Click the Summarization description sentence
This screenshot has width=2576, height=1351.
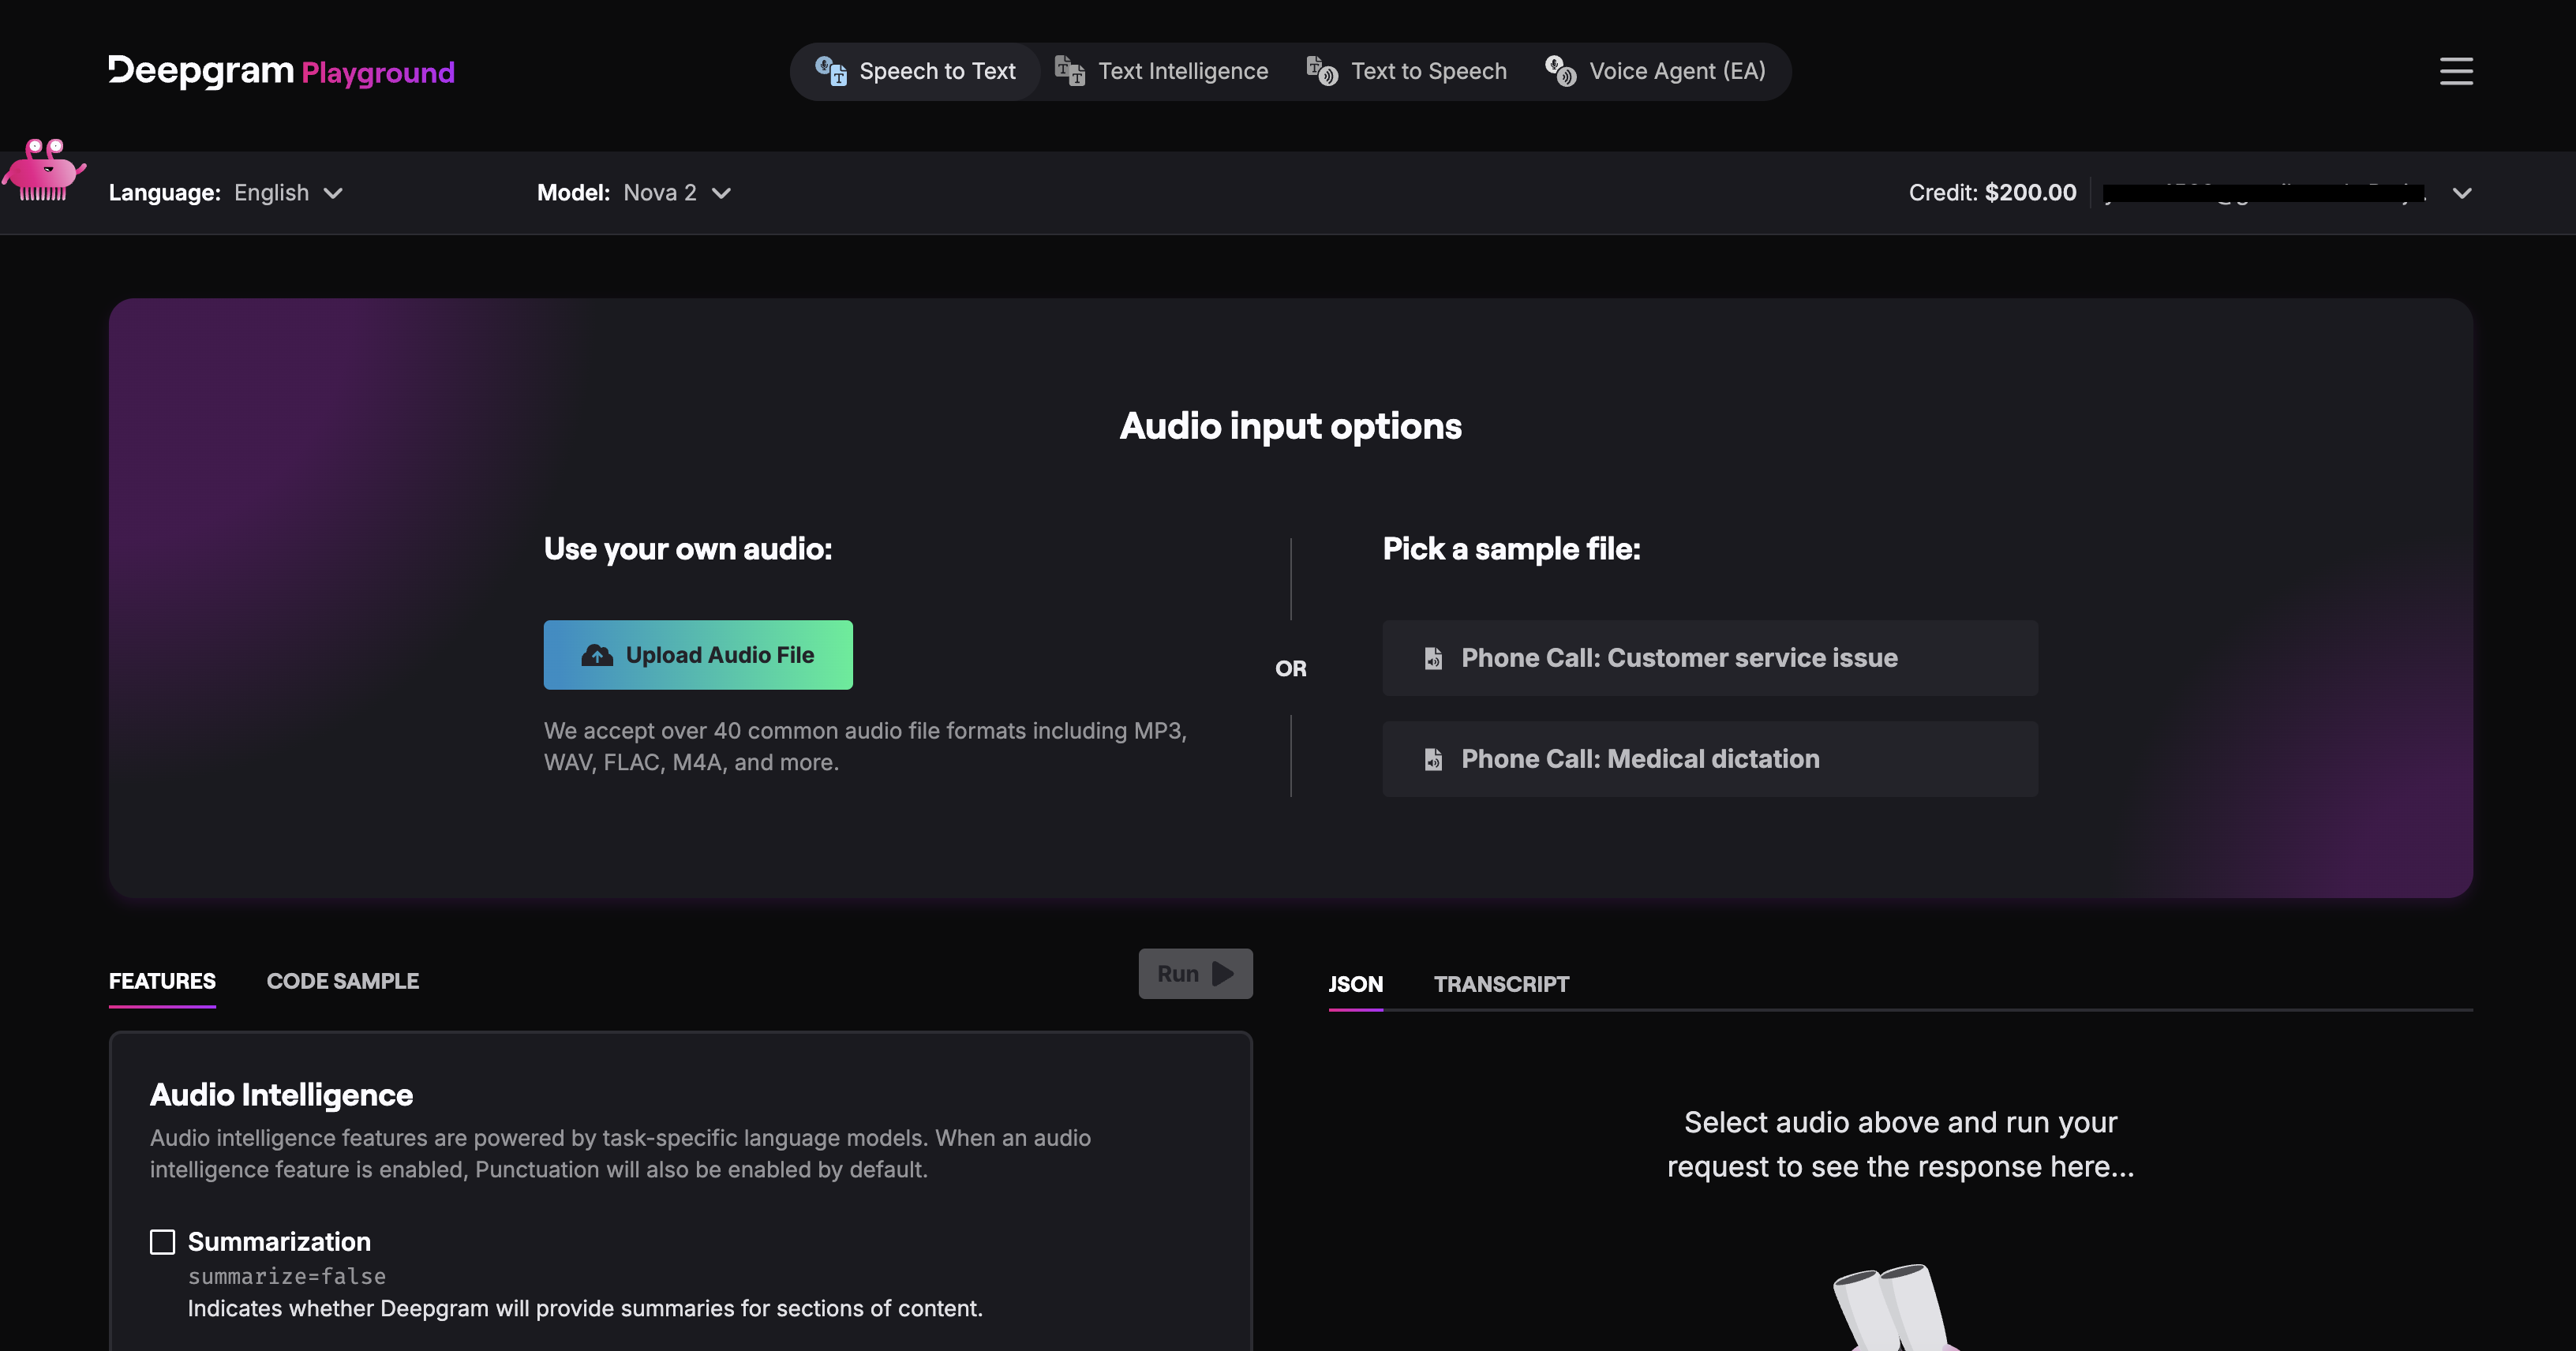click(x=585, y=1308)
